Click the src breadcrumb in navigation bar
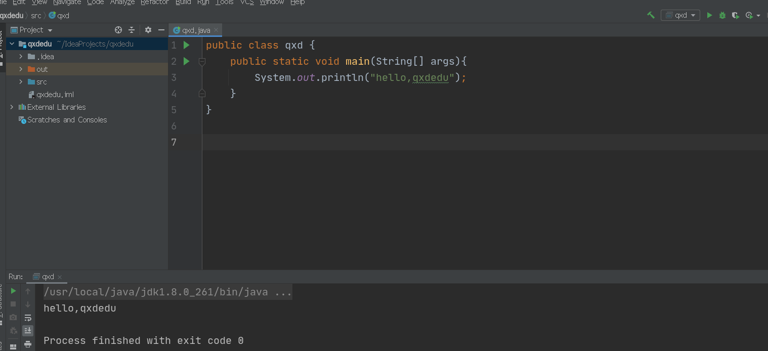 [x=36, y=16]
